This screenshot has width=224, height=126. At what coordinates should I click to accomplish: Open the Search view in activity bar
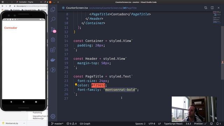pos(53,19)
